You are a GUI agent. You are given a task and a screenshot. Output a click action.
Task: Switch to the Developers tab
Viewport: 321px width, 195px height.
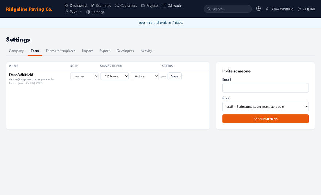[x=125, y=51]
